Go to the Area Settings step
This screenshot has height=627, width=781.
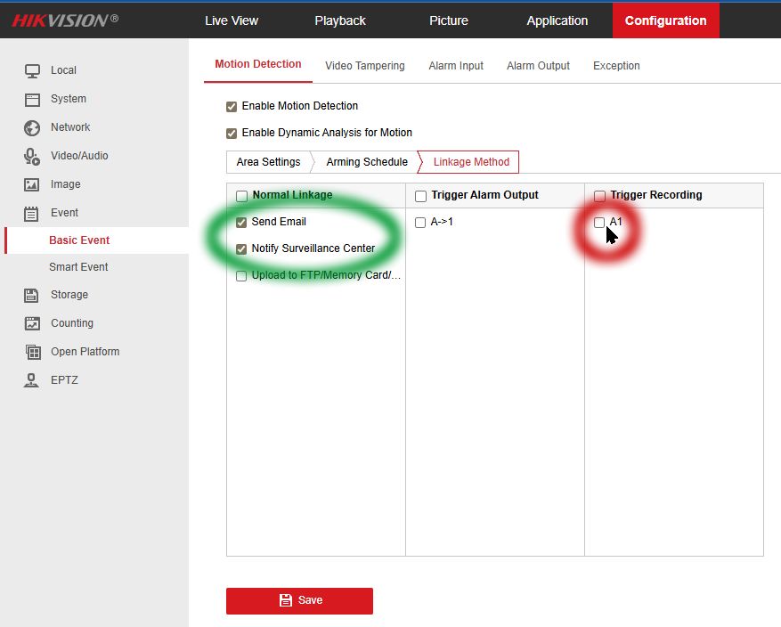click(268, 162)
